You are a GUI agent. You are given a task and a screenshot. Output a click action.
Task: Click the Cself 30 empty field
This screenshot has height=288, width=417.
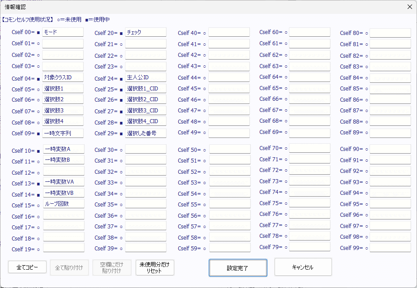(x=146, y=149)
